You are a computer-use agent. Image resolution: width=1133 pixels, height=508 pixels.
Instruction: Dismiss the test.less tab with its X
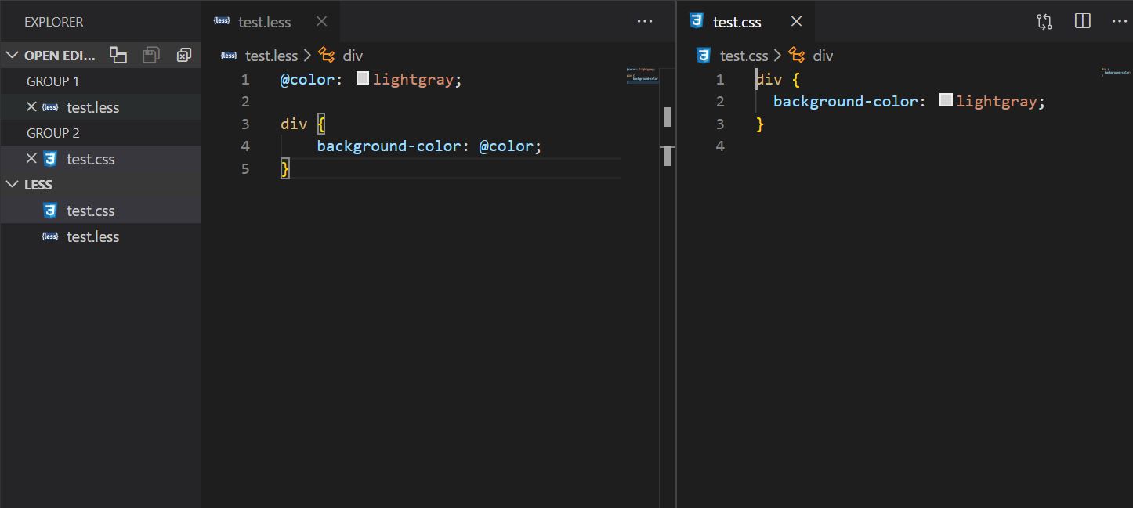321,21
